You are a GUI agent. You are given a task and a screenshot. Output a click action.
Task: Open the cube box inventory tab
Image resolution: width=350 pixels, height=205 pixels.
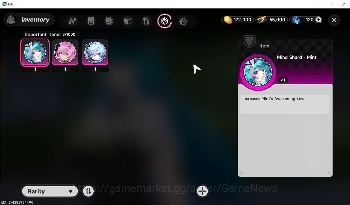[128, 21]
